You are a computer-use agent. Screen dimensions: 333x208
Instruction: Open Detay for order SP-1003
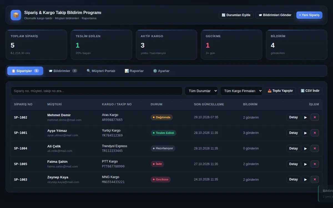294,179
